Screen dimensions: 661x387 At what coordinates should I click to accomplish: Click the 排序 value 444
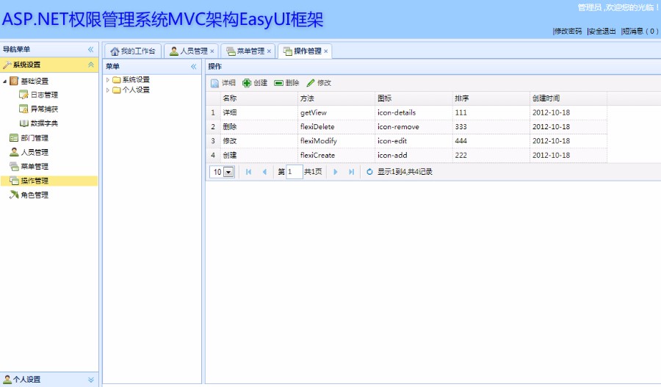(460, 141)
